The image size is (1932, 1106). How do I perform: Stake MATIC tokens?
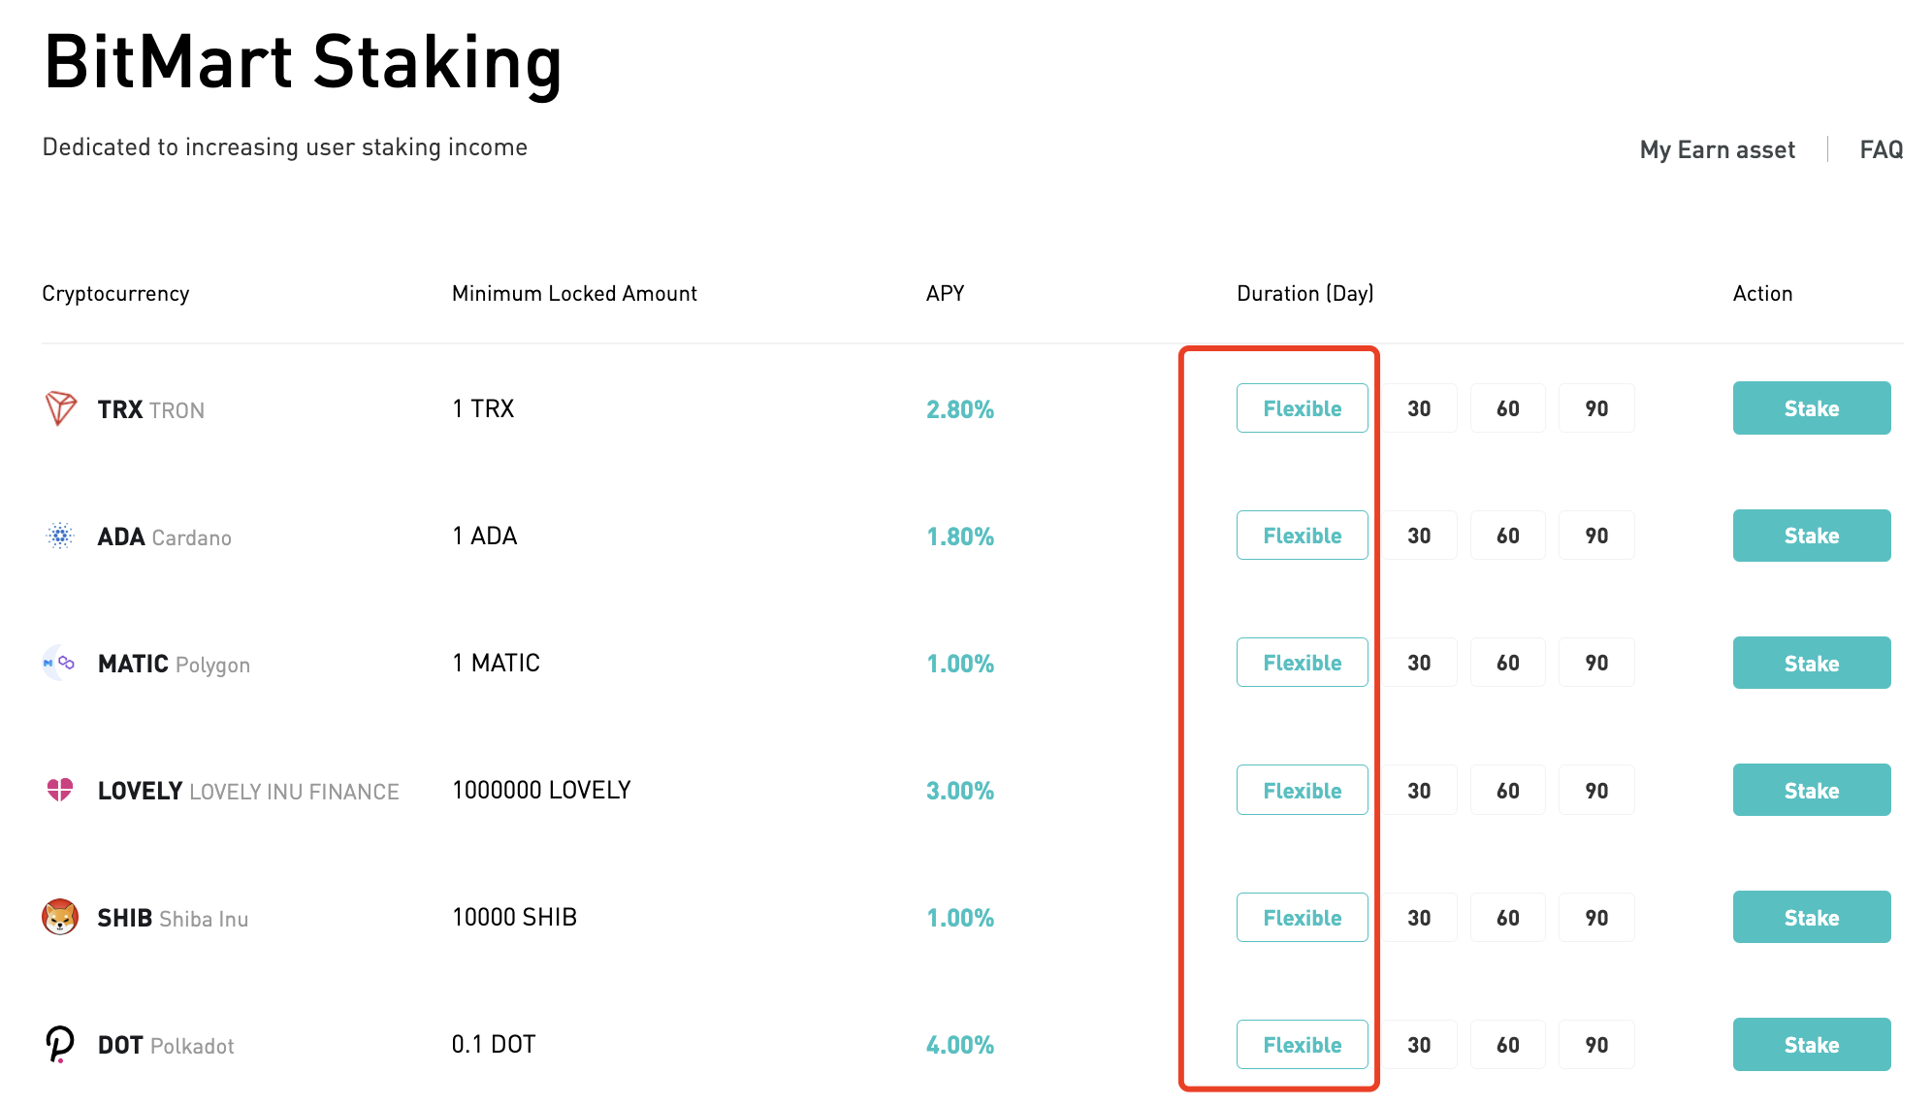1811,663
